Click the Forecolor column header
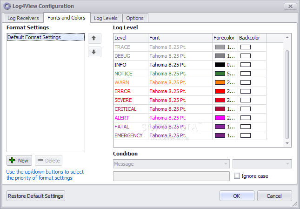 (225, 38)
